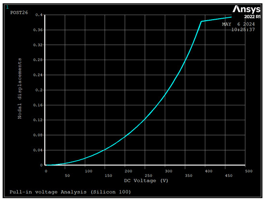The height and width of the screenshot is (201, 265).
Task: Click the 0.12 y-axis tick label
Action: (38, 120)
